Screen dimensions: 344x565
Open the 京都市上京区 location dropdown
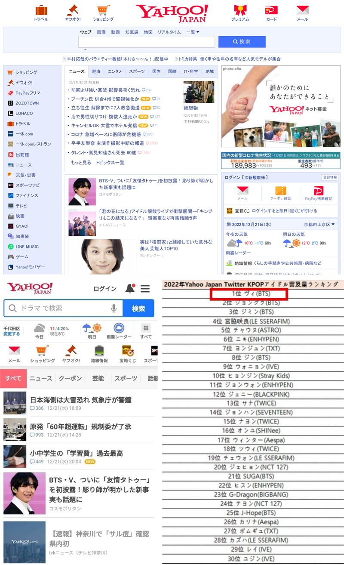(318, 224)
